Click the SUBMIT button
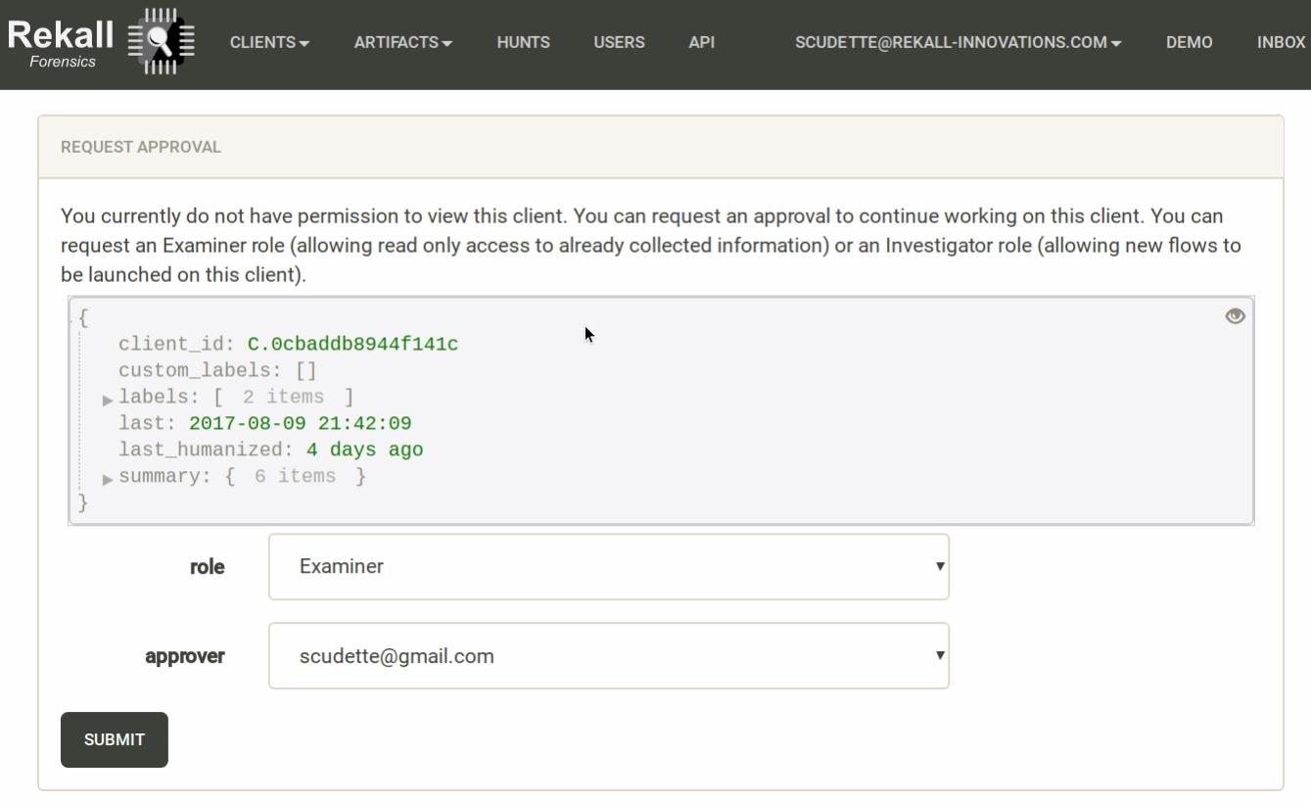Screen dimensions: 1311x802 pos(114,739)
